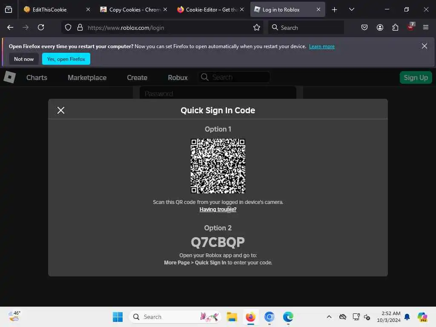Show hidden system tray icons
The image size is (436, 327).
pyautogui.click(x=329, y=317)
